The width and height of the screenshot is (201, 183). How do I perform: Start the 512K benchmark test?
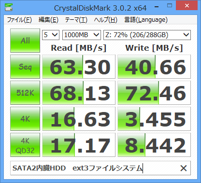[x=25, y=93]
